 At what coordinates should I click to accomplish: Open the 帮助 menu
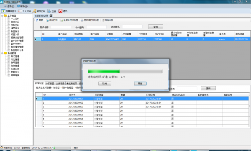click(x=23, y=6)
